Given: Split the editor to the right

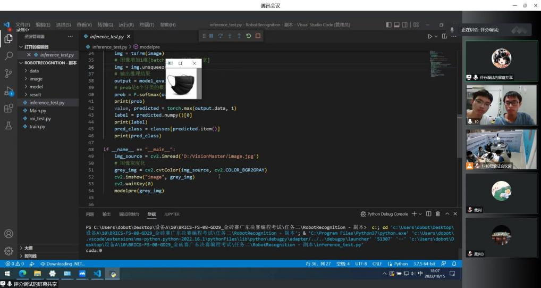Looking at the screenshot, I should [444, 36].
